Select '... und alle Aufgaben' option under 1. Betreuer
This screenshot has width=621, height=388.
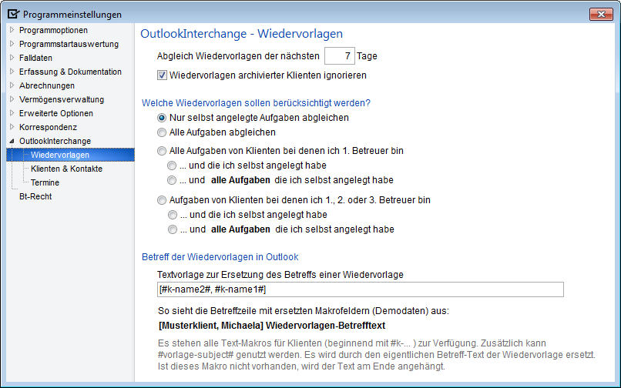(172, 180)
